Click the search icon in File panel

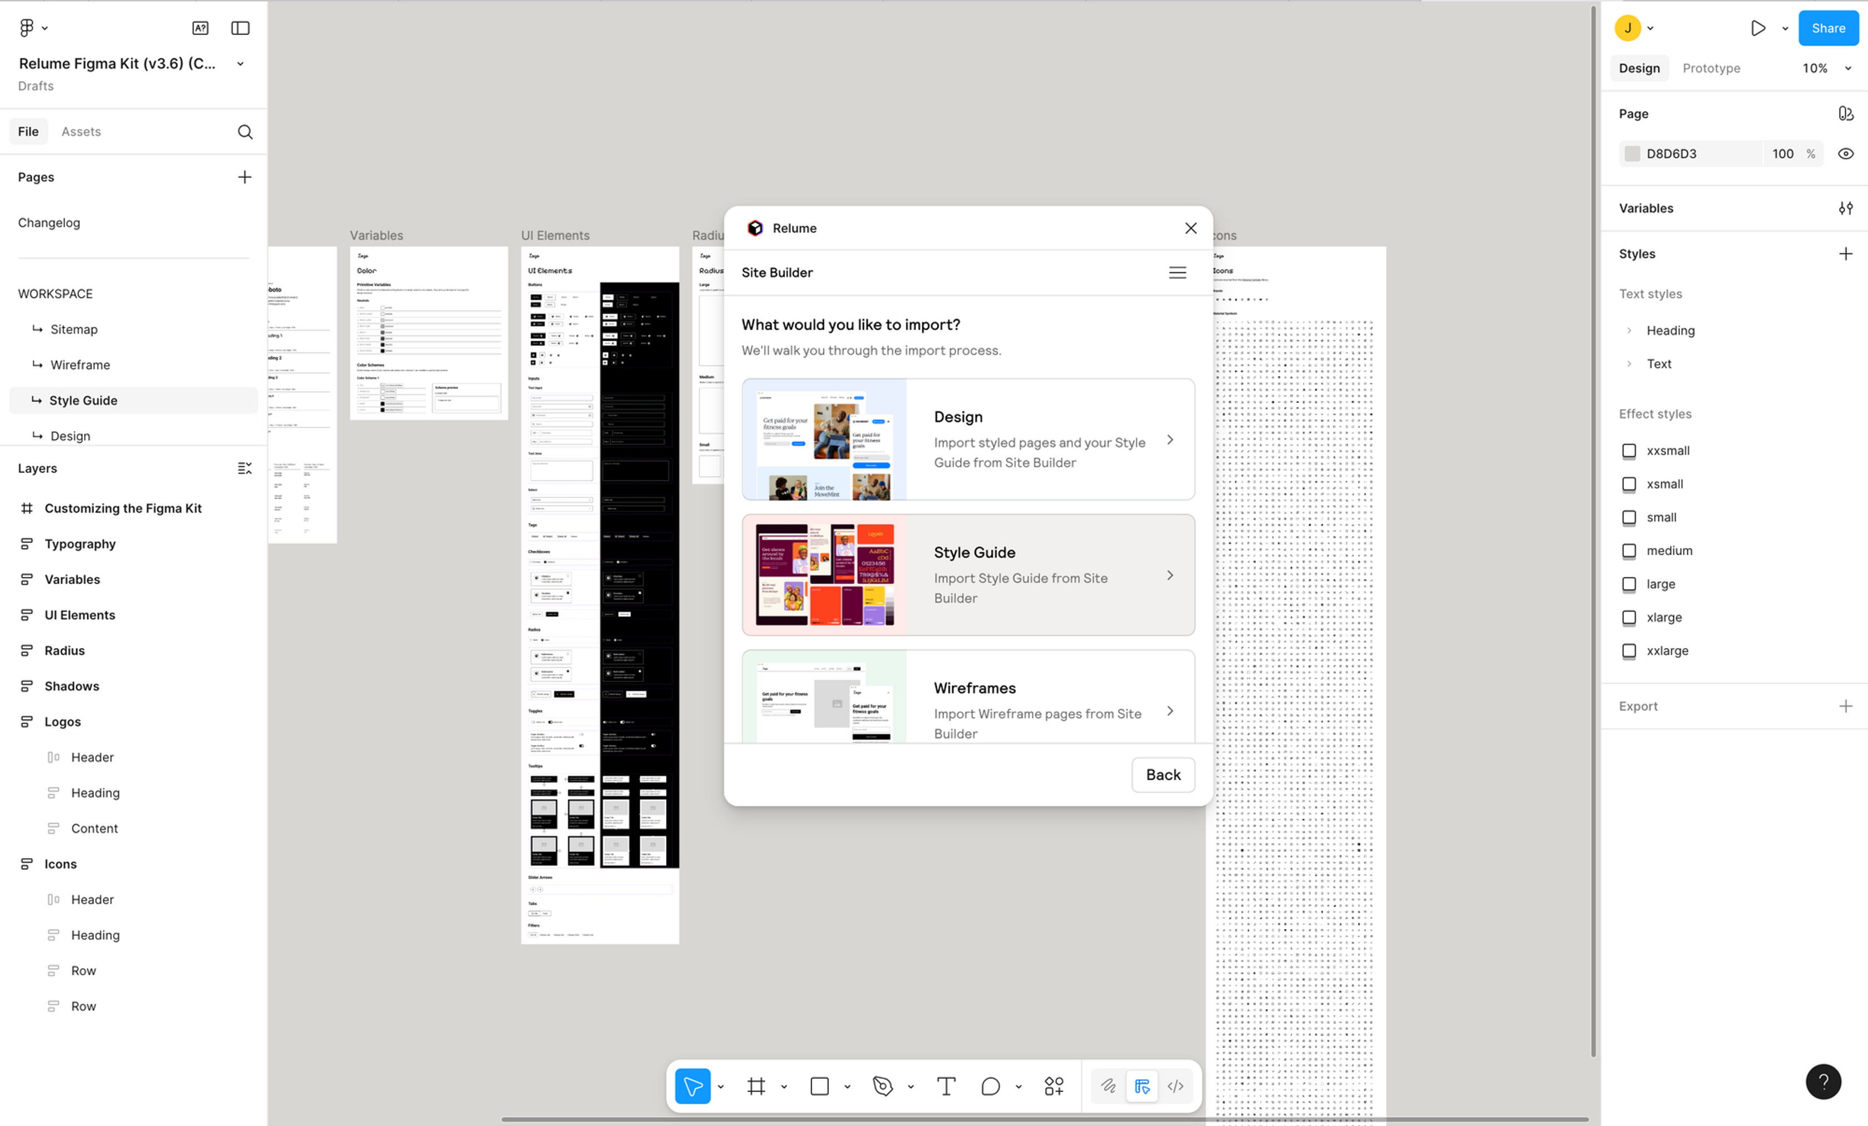coord(245,132)
